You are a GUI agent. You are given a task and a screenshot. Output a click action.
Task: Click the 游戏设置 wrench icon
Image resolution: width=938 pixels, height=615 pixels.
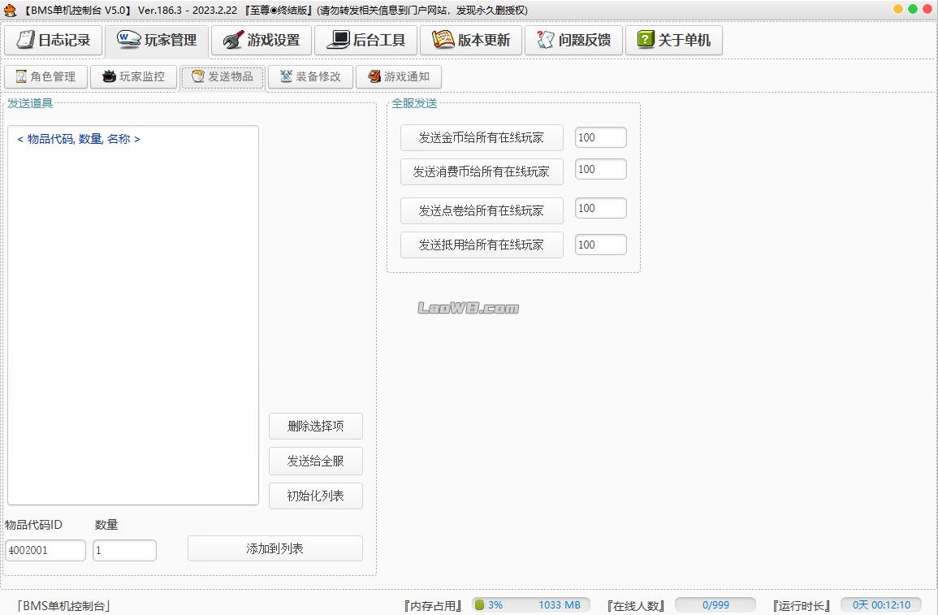pyautogui.click(x=233, y=40)
